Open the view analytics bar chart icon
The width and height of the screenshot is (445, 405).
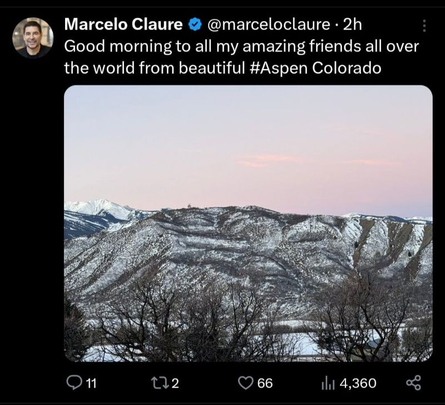328,383
